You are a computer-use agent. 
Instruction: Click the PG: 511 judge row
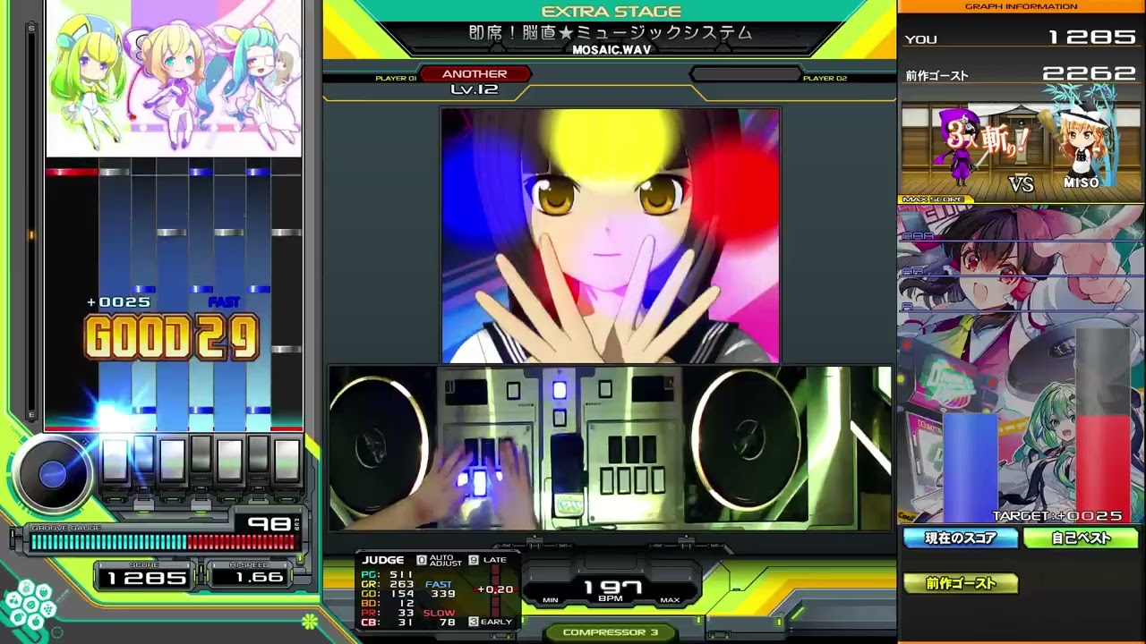point(388,574)
